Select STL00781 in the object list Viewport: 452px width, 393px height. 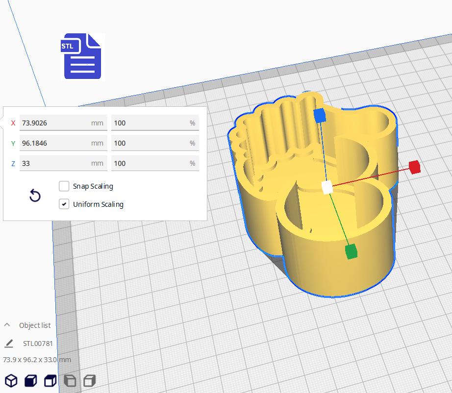click(x=38, y=344)
